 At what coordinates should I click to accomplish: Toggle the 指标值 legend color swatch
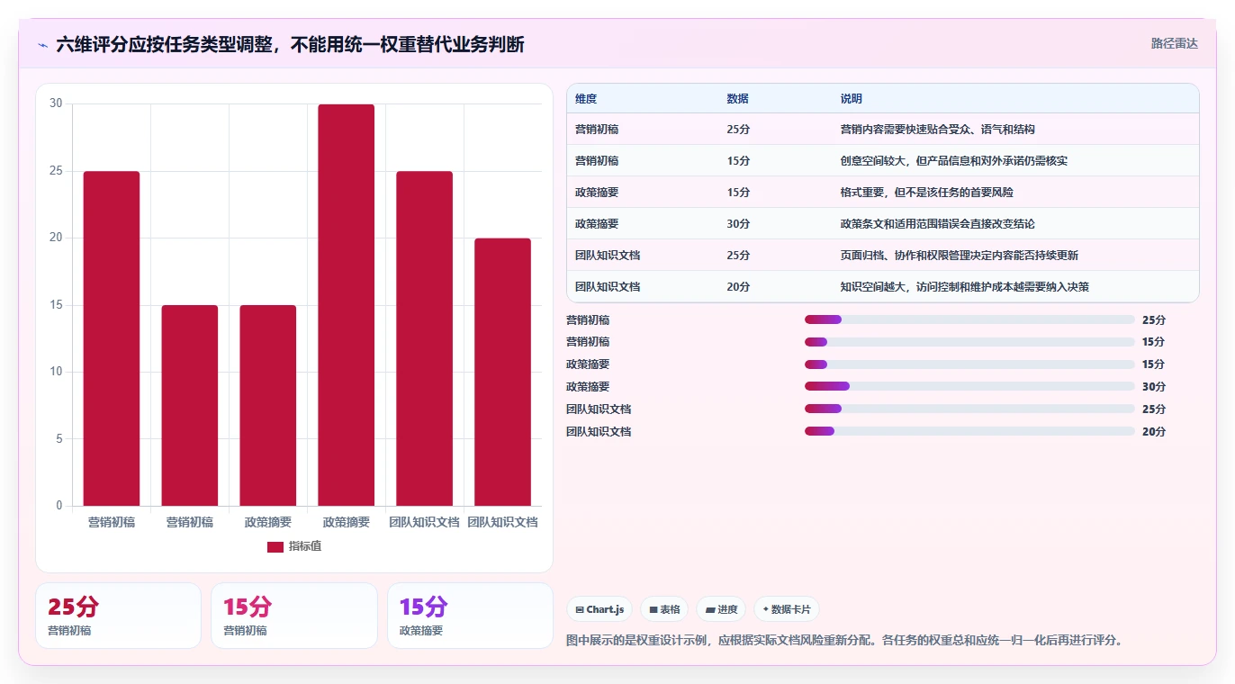coord(275,547)
